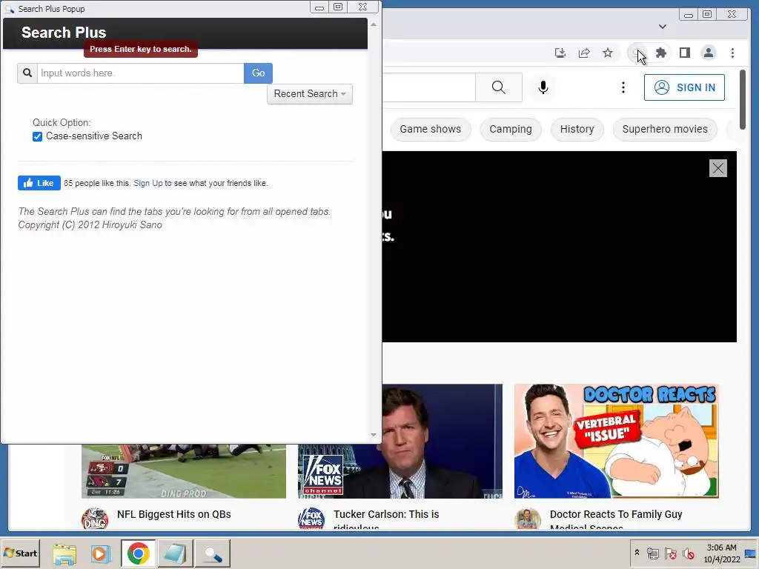Close the black banner with X
Screen dimensions: 759x569
tap(717, 168)
